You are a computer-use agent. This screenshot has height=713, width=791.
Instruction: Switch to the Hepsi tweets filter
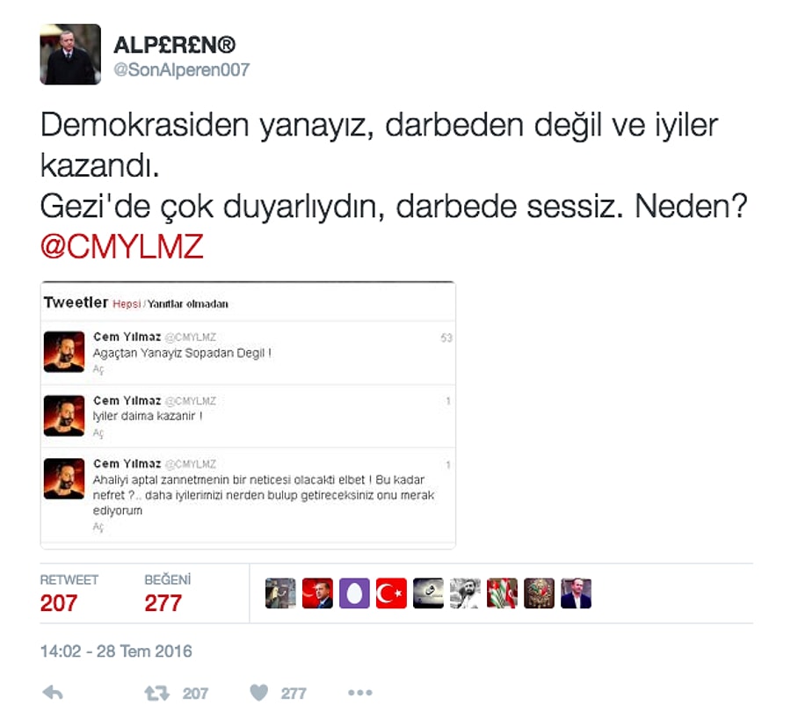click(x=127, y=304)
